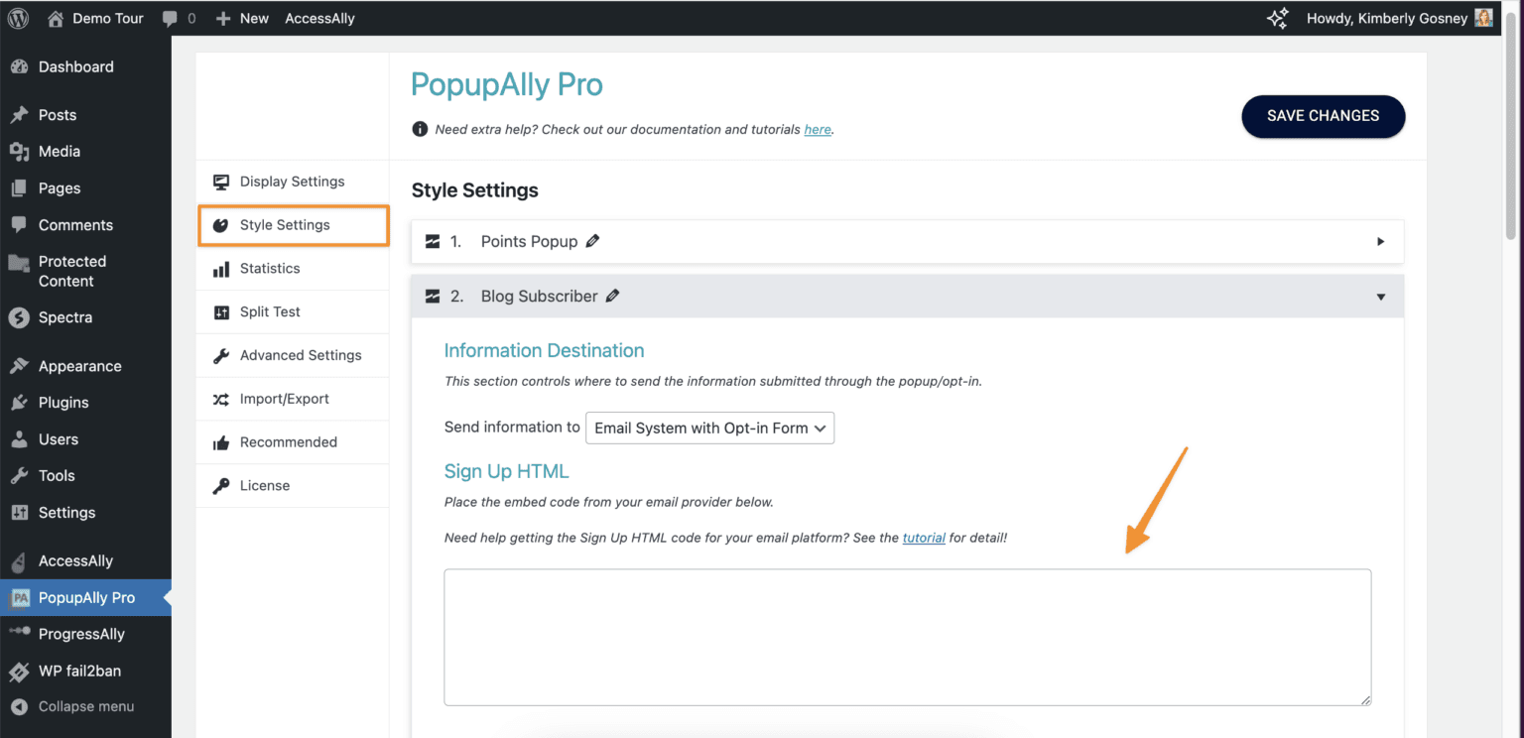Select the Advanced Settings wrench icon
The height and width of the screenshot is (738, 1524).
220,355
